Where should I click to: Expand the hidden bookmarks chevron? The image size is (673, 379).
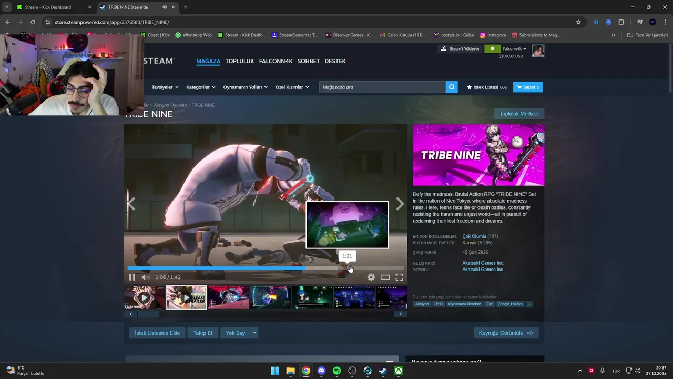point(613,35)
